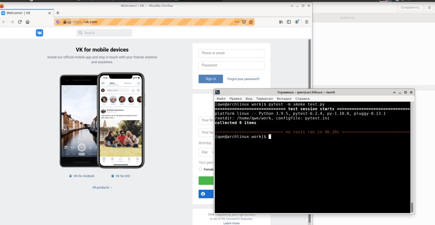
Task: Click the phone mockup image on the VK page
Action: click(102, 120)
